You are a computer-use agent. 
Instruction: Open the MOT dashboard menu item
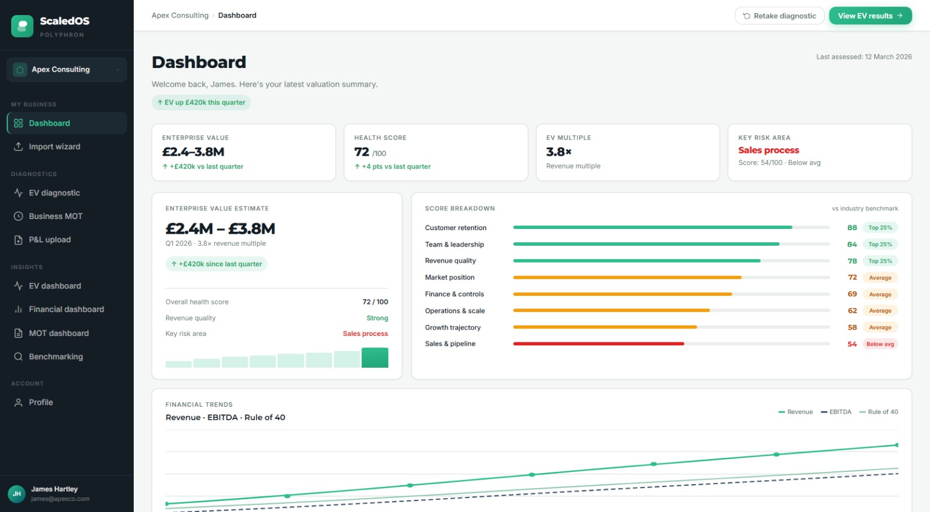click(x=59, y=334)
